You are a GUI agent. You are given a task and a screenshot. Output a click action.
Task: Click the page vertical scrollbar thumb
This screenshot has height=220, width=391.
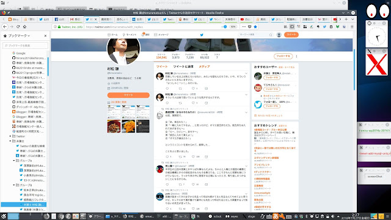coord(354,70)
